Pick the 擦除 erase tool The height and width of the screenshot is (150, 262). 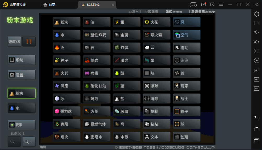coord(156,86)
